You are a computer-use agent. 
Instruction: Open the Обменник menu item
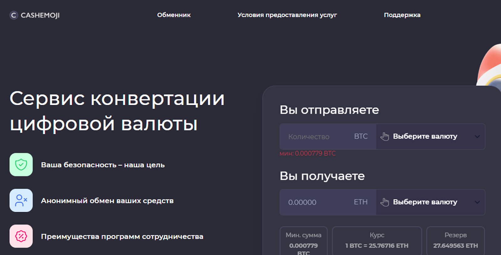(174, 15)
